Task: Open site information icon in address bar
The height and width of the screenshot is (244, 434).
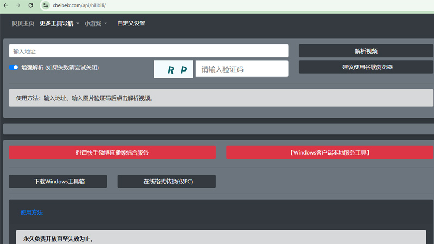Action: tap(46, 5)
